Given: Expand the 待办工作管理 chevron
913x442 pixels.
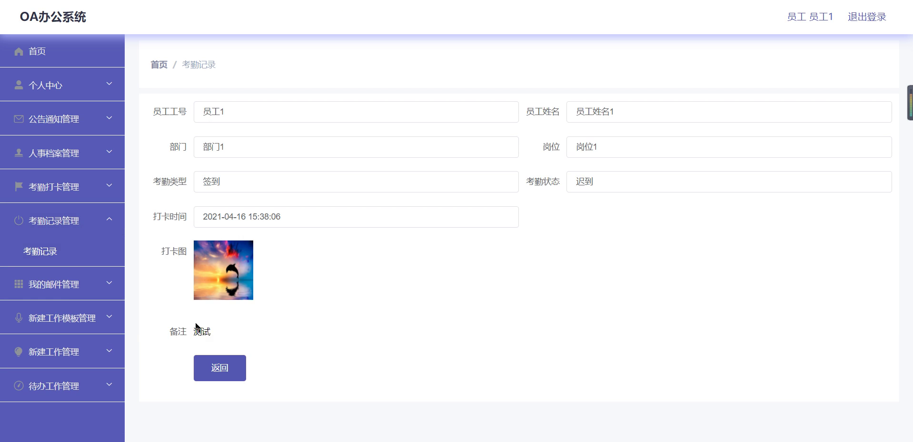Looking at the screenshot, I should click(109, 384).
